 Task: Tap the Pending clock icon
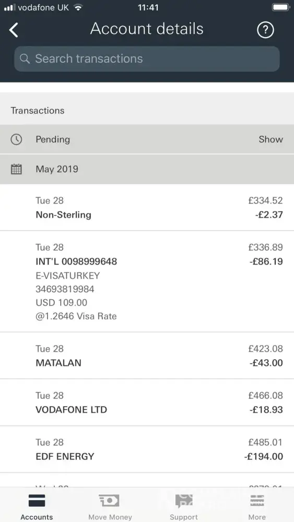click(16, 139)
